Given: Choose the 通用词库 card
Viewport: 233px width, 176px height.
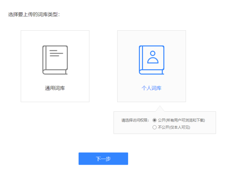Looking at the screenshot, I should point(55,39).
